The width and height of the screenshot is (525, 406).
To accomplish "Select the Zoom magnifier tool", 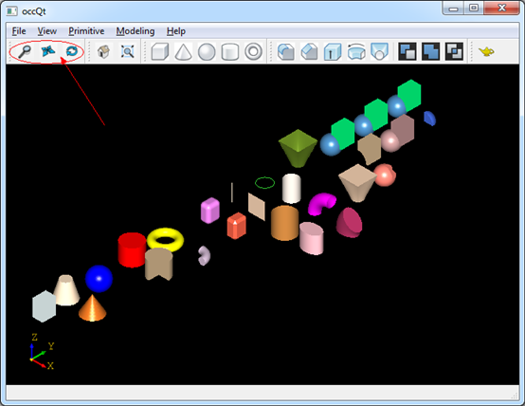I will (25, 51).
